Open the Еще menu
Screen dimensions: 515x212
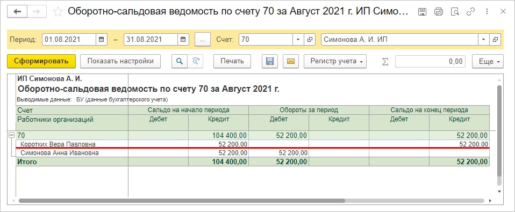click(488, 61)
